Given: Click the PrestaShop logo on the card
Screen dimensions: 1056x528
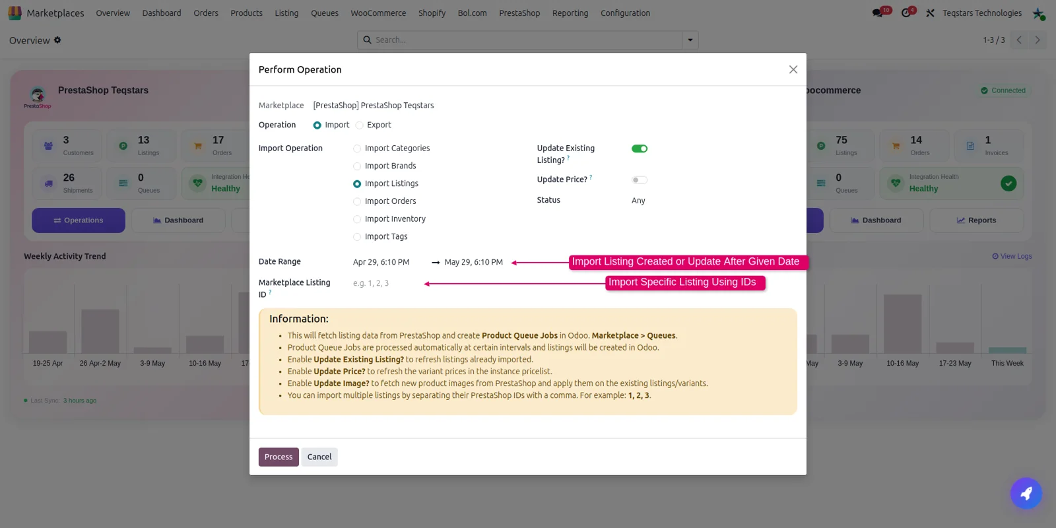Looking at the screenshot, I should pos(38,97).
